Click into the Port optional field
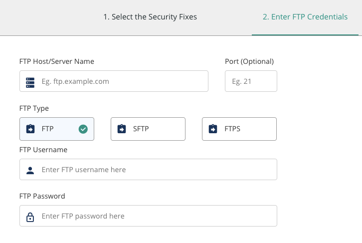This screenshot has width=362, height=243. 251,81
